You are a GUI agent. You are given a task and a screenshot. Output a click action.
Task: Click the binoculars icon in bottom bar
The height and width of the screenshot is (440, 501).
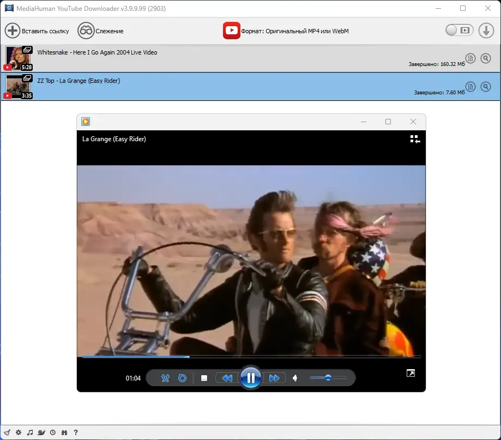(x=64, y=432)
